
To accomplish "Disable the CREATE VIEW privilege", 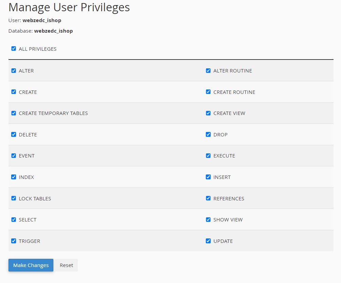I will coord(208,113).
